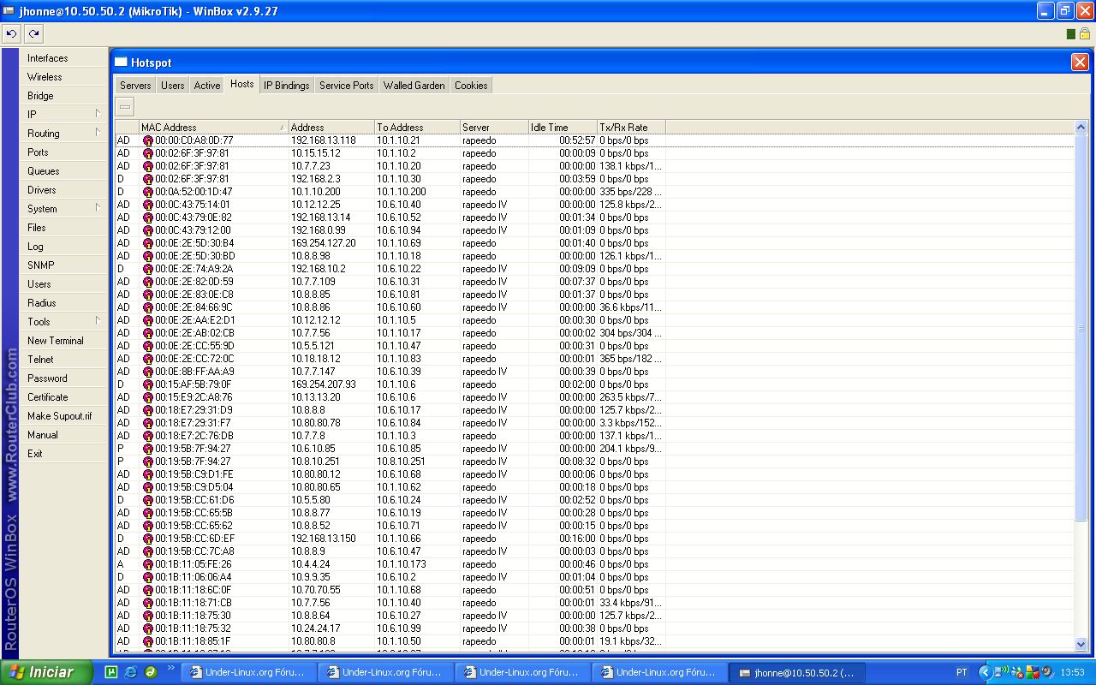Click the host list scrollbar up arrow

point(1081,128)
